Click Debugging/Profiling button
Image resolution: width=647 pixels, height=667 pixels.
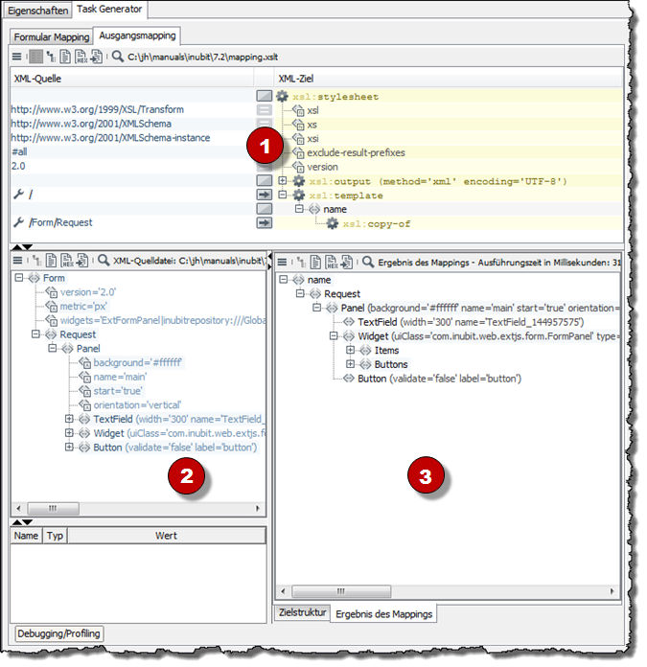[x=58, y=632]
